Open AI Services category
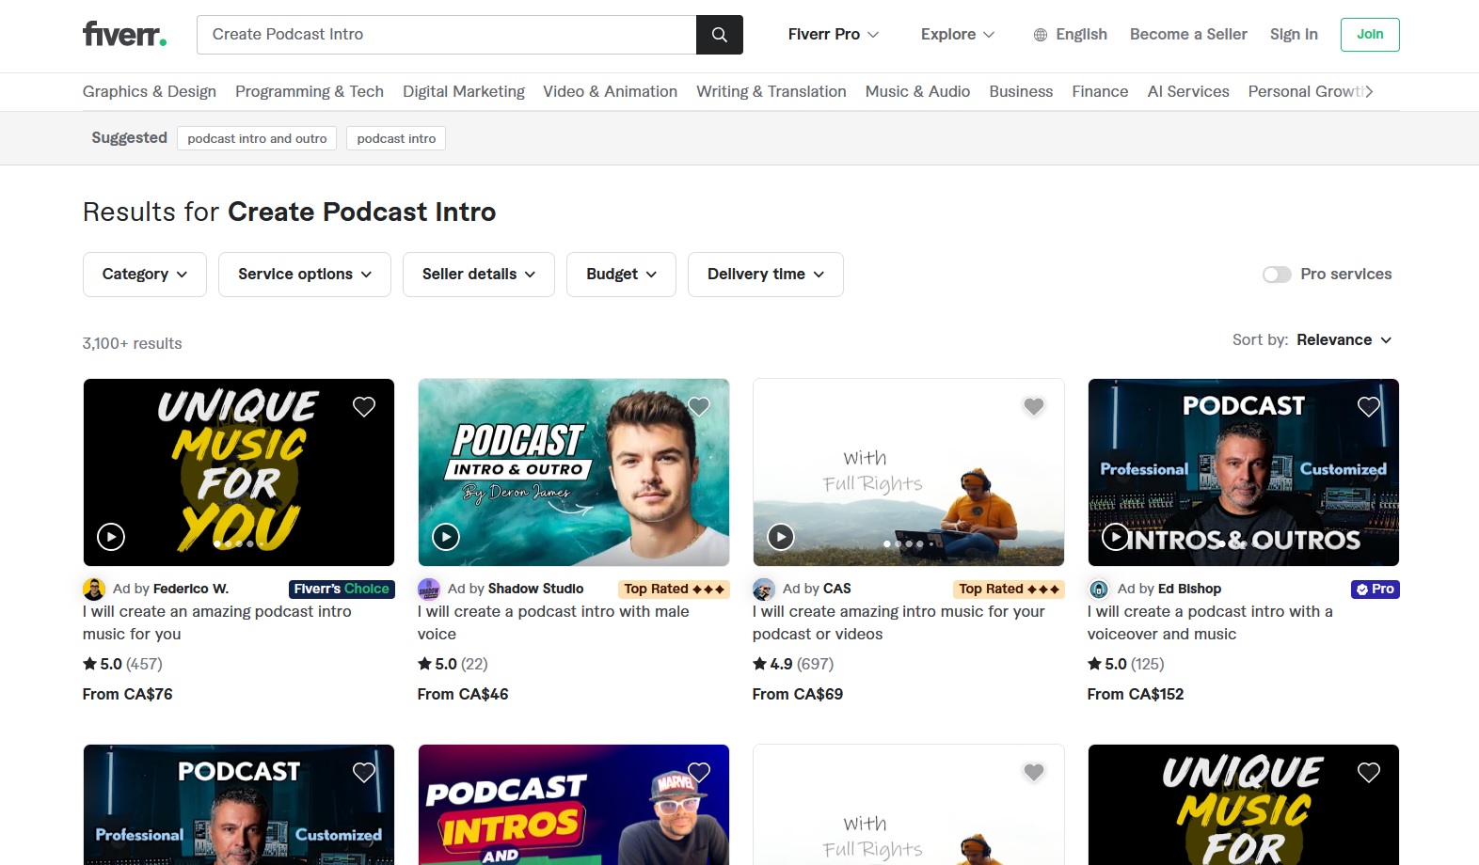This screenshot has width=1479, height=865. tap(1188, 91)
